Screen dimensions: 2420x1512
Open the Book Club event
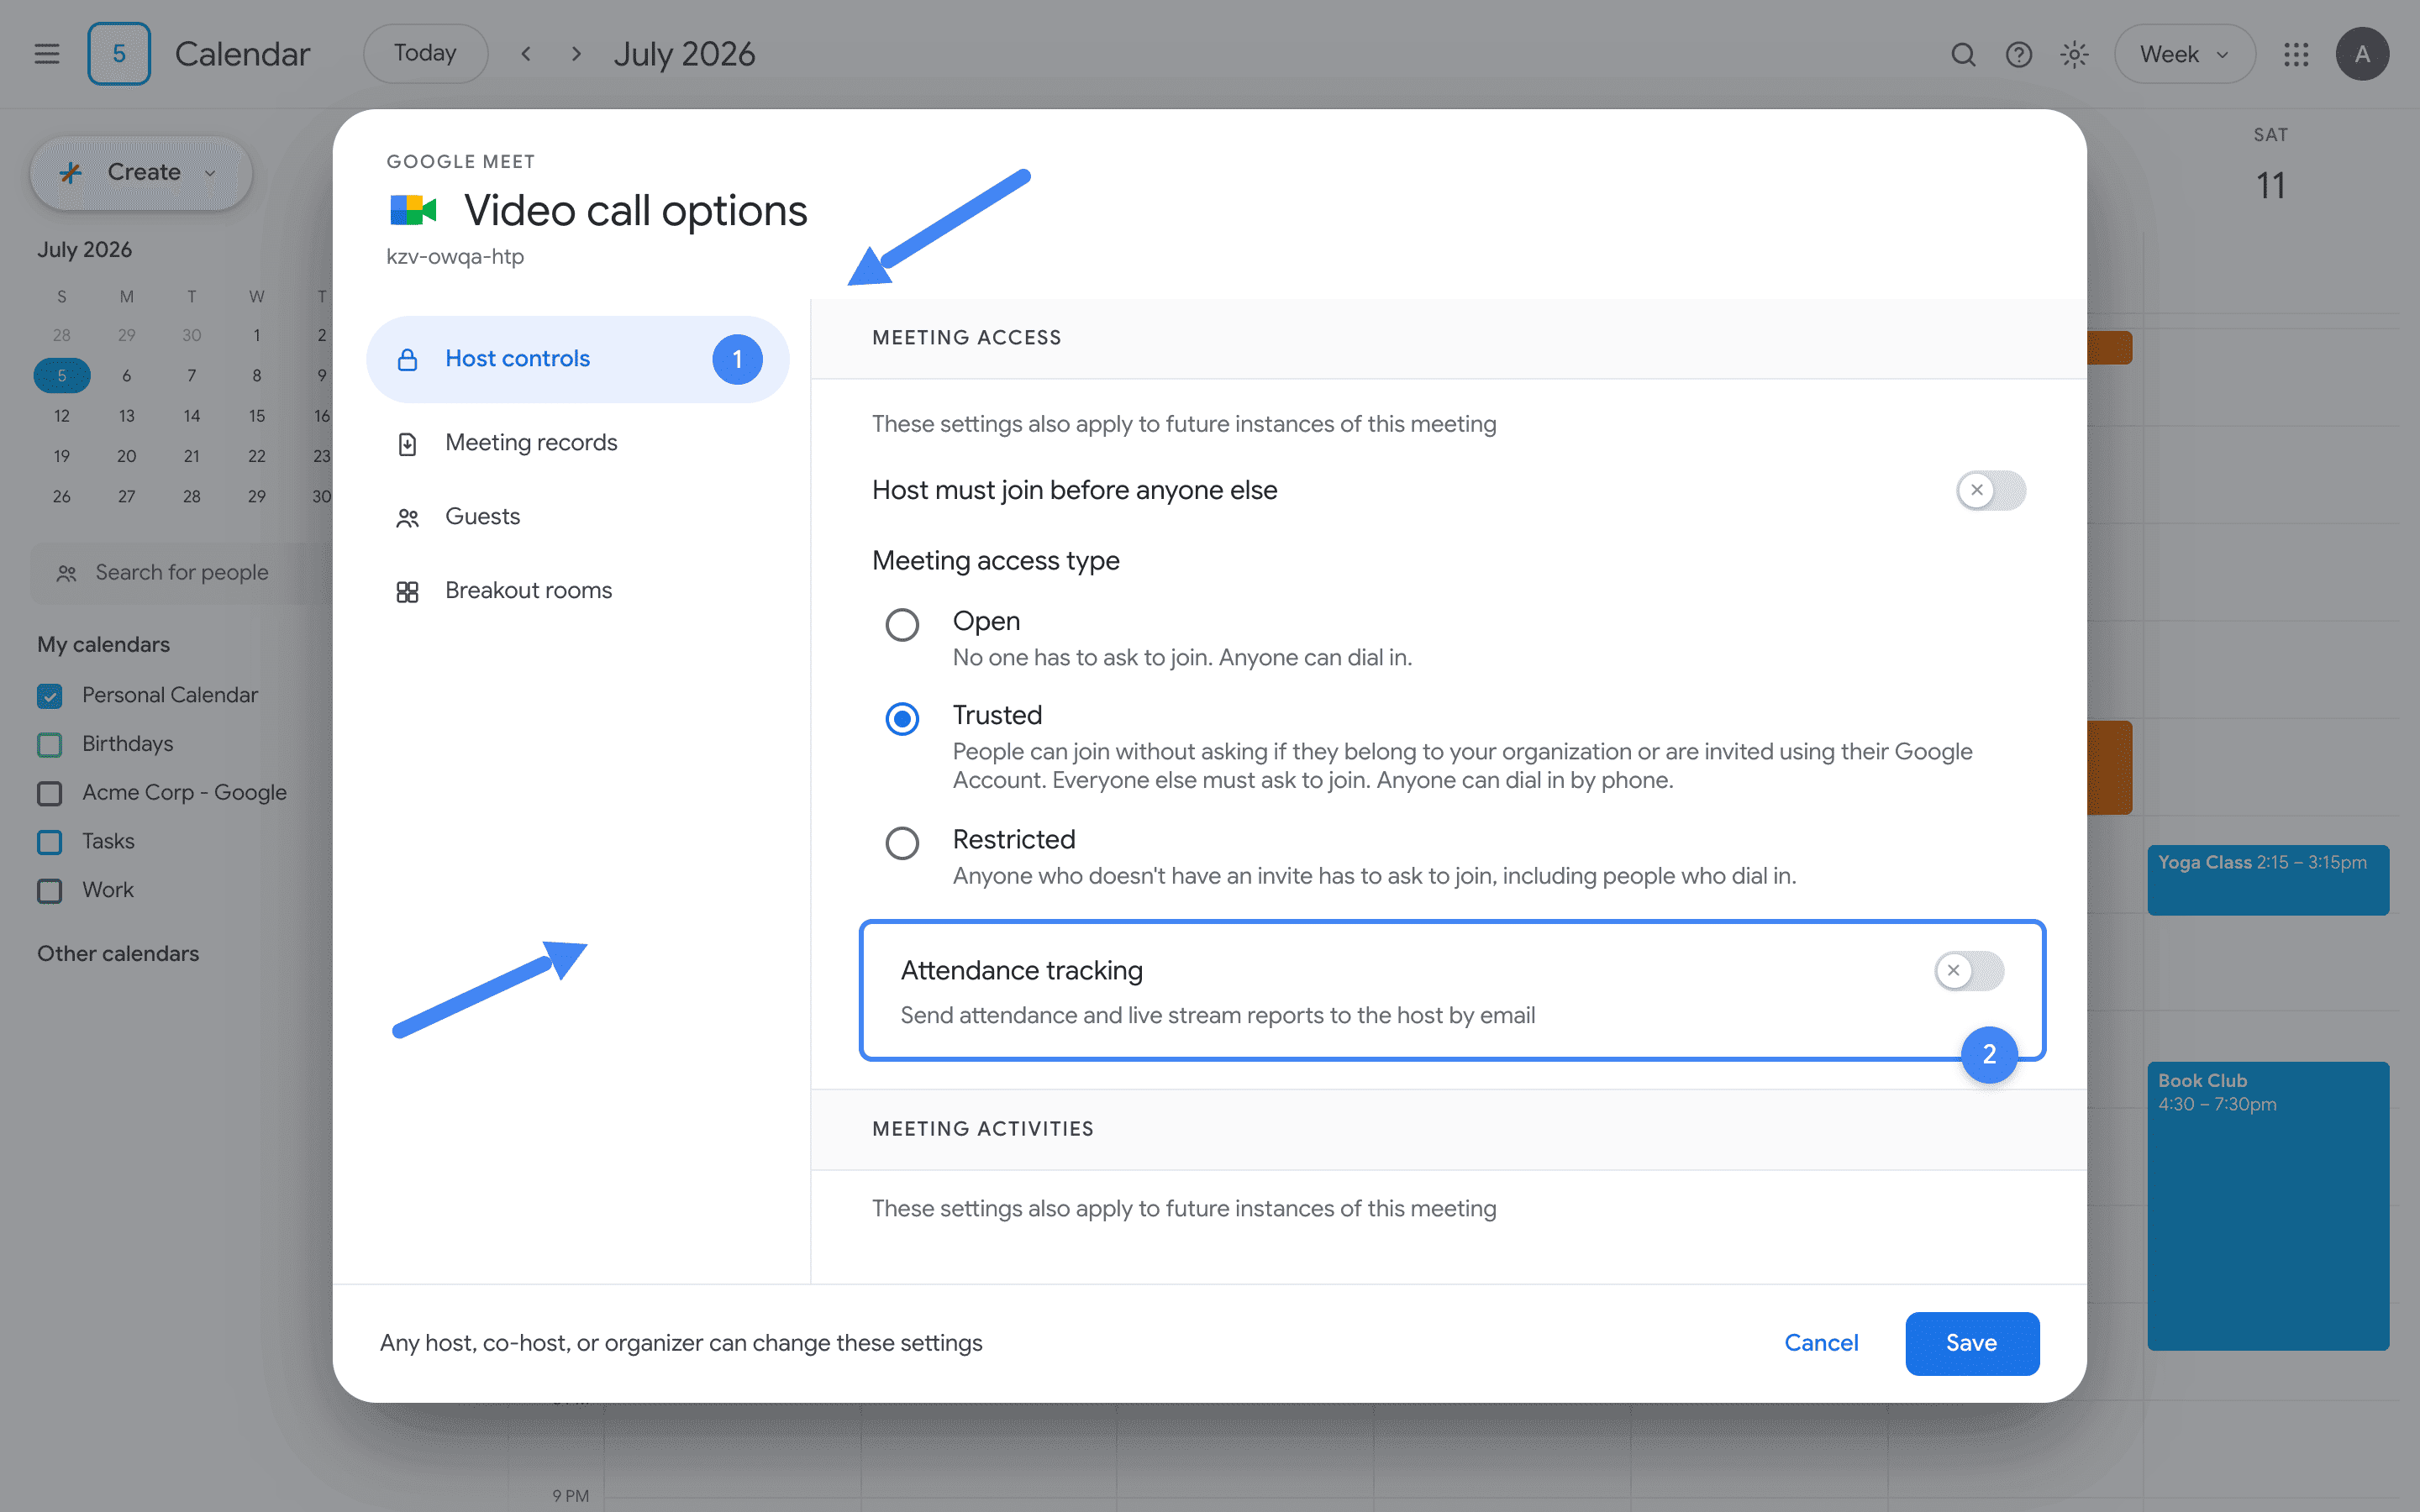click(2267, 1205)
